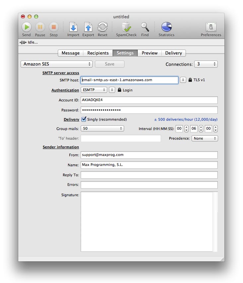
Task: Toggle the Singly (recommended) checkbox
Action: (84, 119)
